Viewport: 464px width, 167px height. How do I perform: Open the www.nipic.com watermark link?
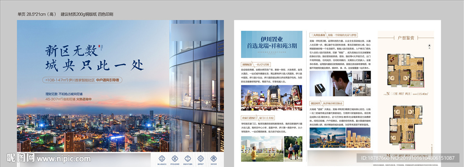63,159
